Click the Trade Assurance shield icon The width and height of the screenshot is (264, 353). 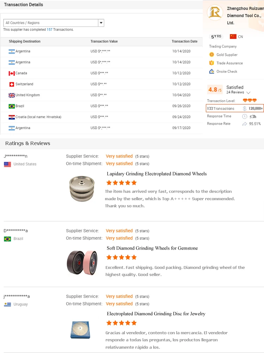pyautogui.click(x=212, y=63)
